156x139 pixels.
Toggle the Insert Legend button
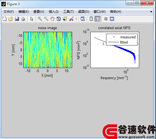coord(97,19)
